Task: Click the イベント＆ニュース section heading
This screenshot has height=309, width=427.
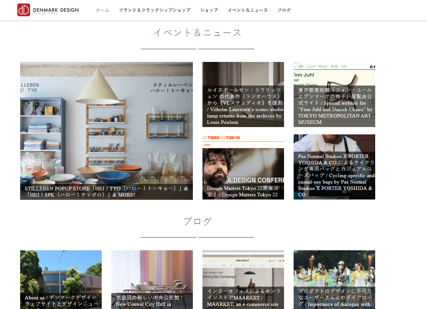Action: click(x=197, y=33)
